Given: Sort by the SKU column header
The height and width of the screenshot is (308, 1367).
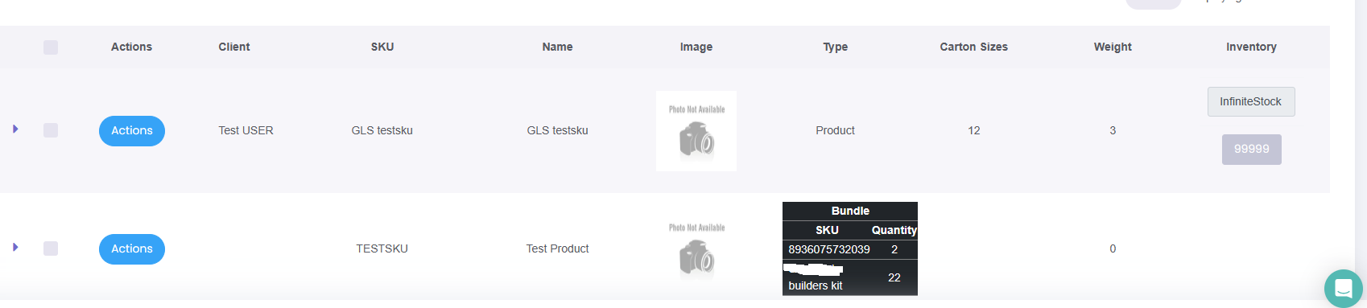Looking at the screenshot, I should pos(382,47).
